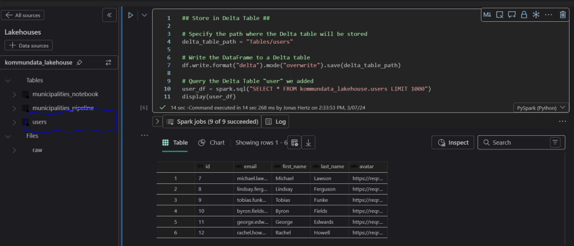Switch lakehouse using swap arrows icon

pyautogui.click(x=108, y=63)
